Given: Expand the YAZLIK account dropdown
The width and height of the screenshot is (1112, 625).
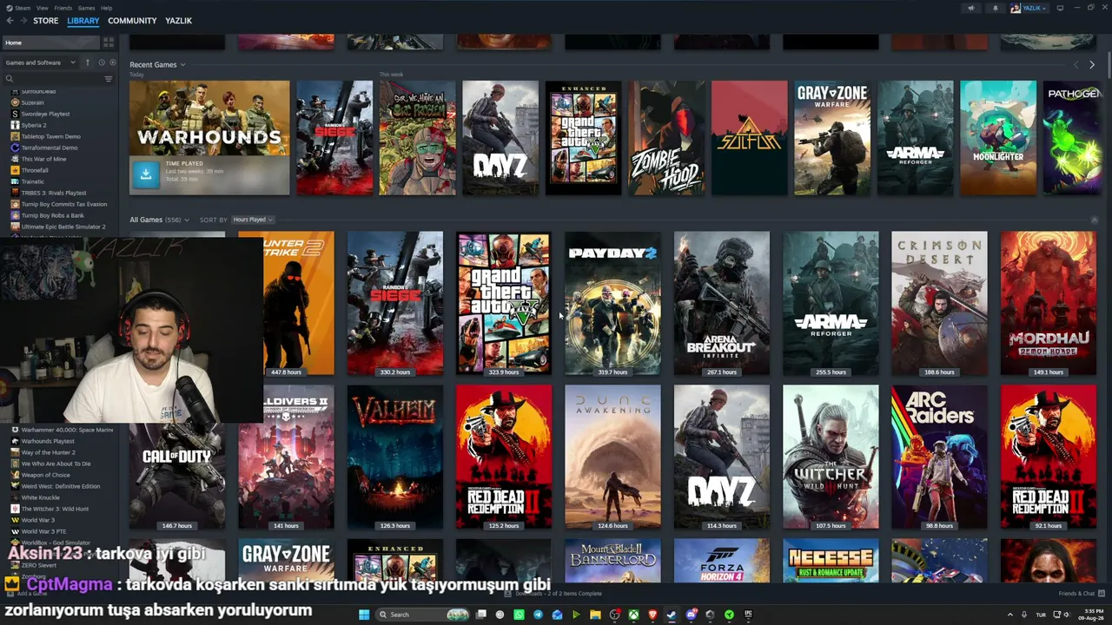Looking at the screenshot, I should (1029, 8).
